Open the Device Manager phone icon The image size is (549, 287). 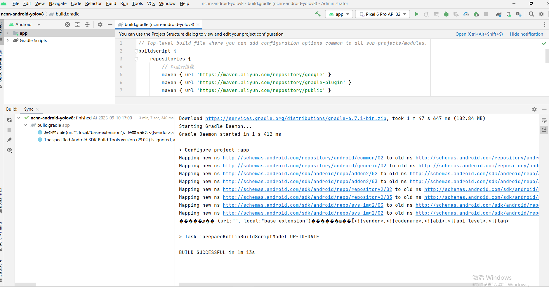(509, 14)
